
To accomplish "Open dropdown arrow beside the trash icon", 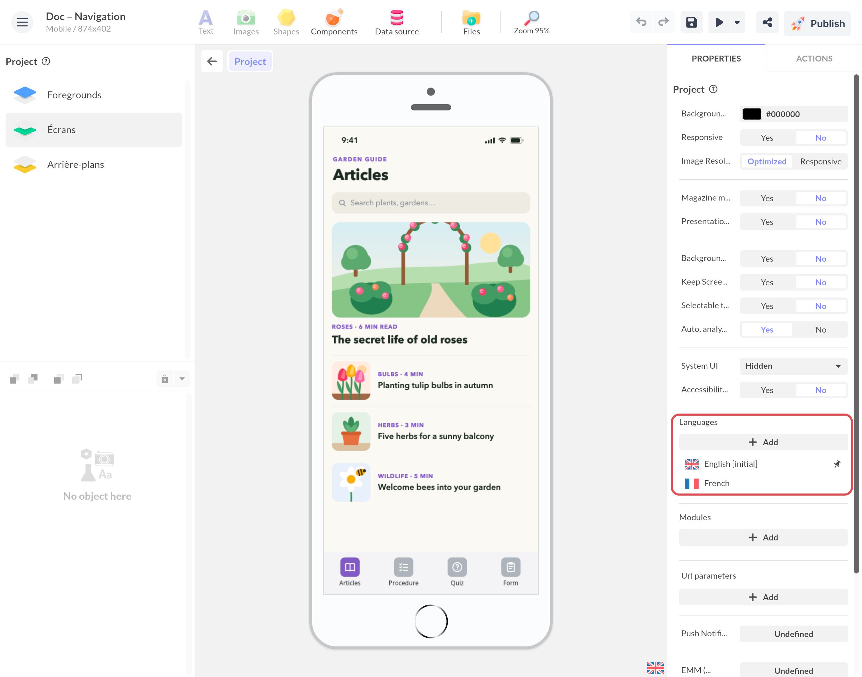I will (182, 379).
